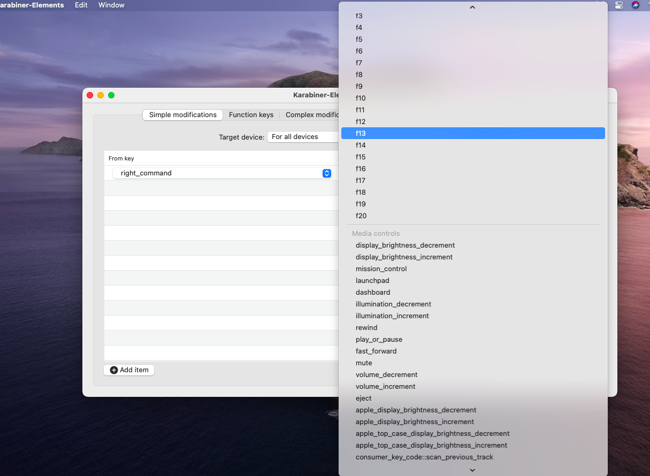
Task: Select the mute key option
Action: (473, 363)
